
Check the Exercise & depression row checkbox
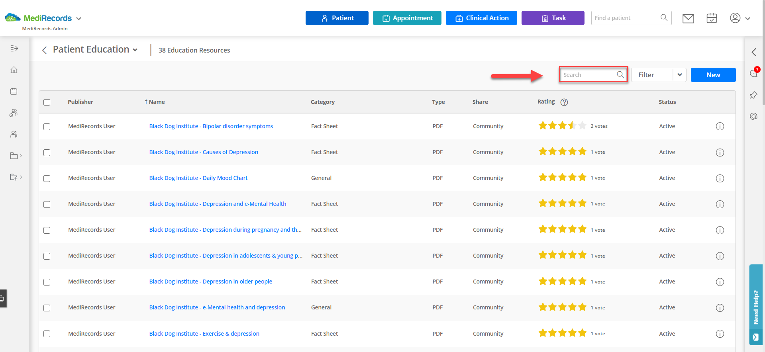coord(47,334)
